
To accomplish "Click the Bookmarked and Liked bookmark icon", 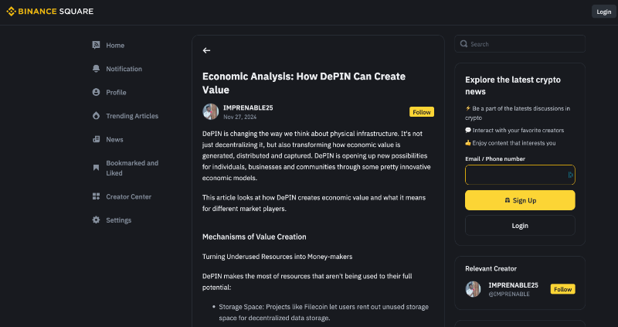I will pos(96,168).
